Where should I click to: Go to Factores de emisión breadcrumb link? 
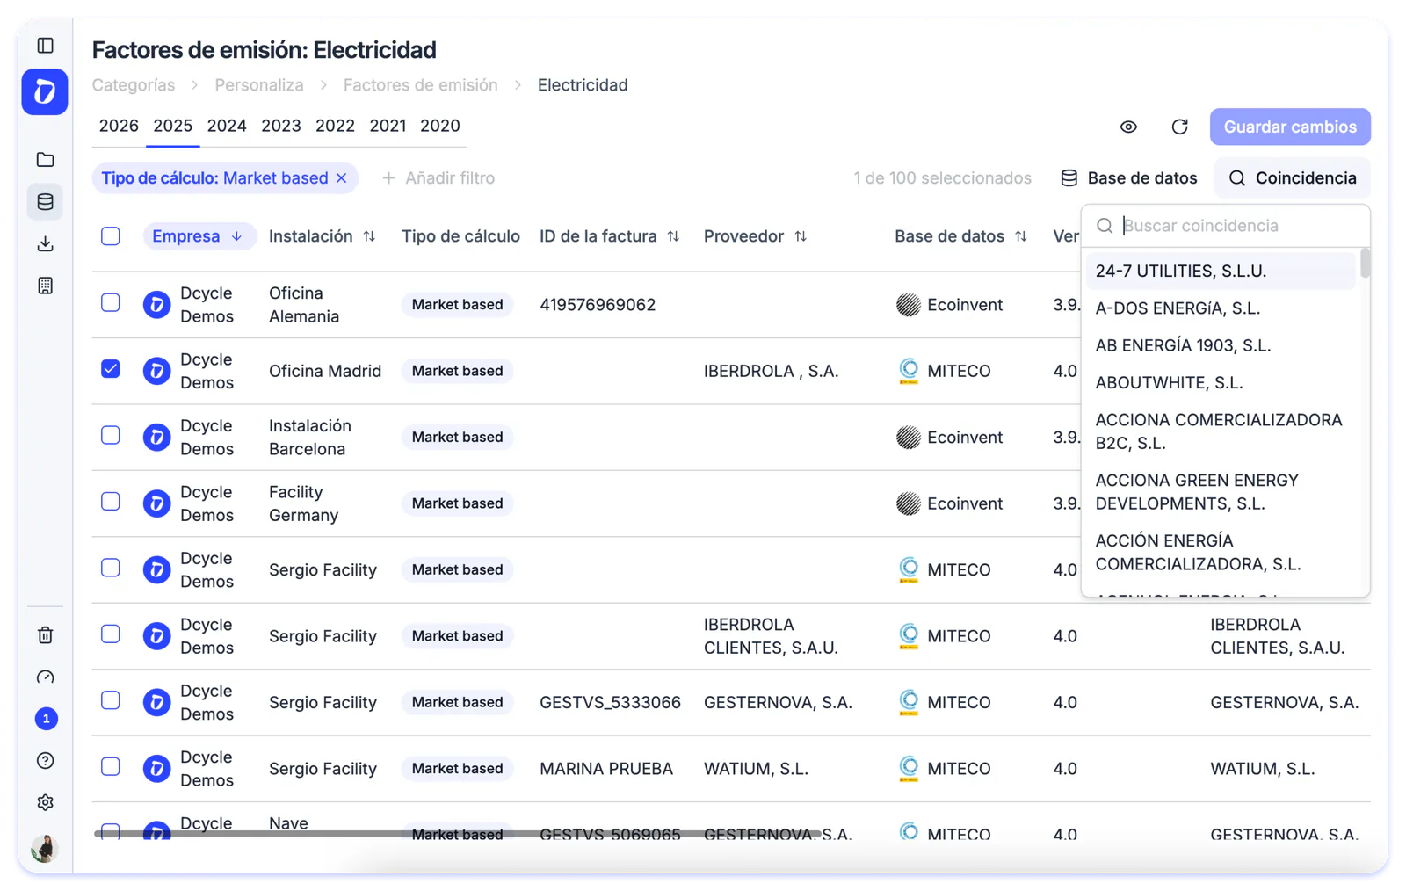(x=420, y=85)
